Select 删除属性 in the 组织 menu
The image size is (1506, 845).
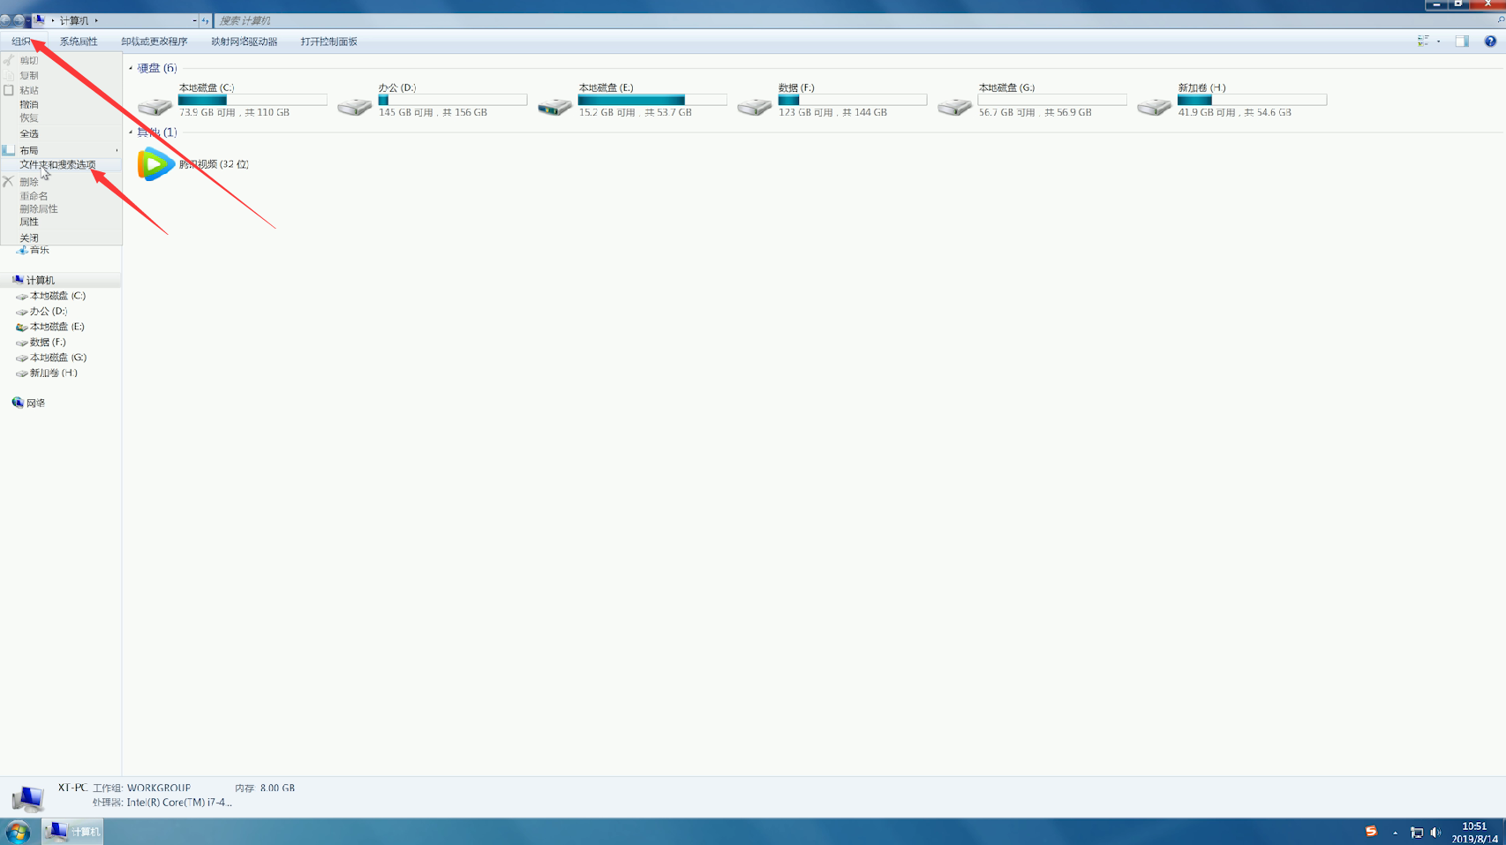pos(61,208)
